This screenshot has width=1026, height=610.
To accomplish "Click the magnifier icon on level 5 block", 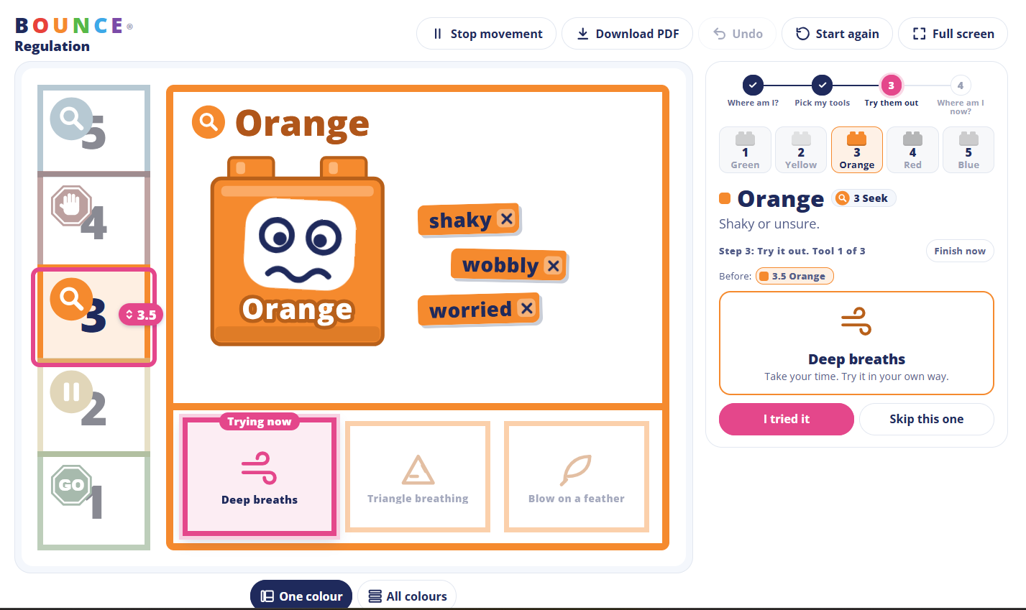I will (71, 118).
